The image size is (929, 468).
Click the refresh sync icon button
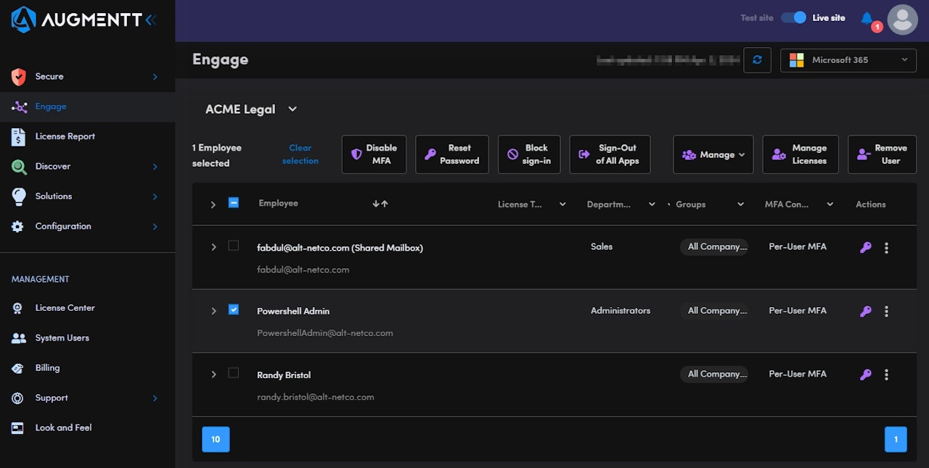(757, 60)
